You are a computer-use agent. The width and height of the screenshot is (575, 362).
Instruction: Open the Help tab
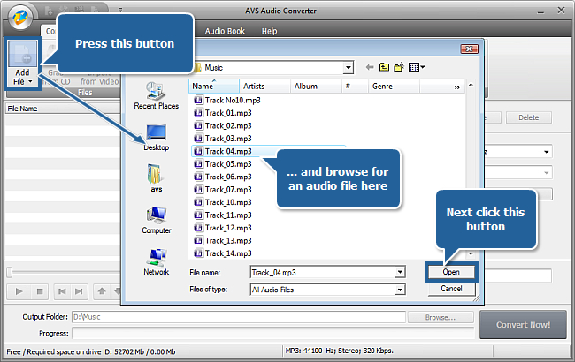(x=270, y=31)
